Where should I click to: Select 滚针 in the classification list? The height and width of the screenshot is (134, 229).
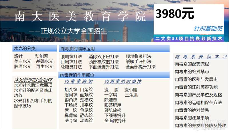(18, 56)
